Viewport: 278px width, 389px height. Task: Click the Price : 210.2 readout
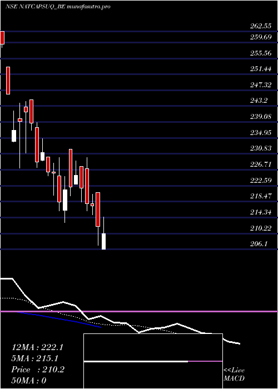[x=38, y=370]
